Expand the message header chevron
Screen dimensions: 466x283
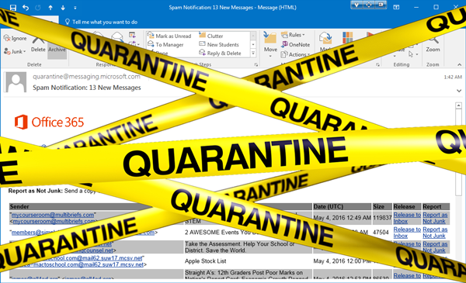point(459,91)
